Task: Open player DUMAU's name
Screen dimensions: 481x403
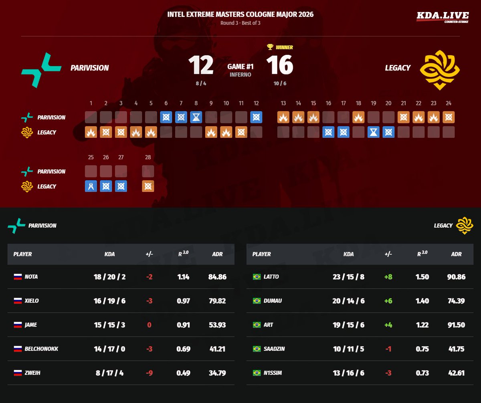Action: tap(273, 301)
